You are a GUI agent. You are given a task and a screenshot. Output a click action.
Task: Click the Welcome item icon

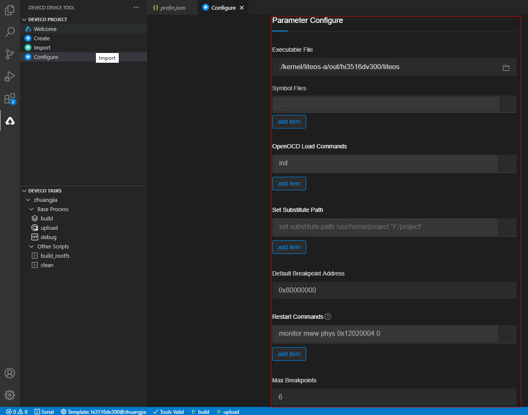(28, 29)
